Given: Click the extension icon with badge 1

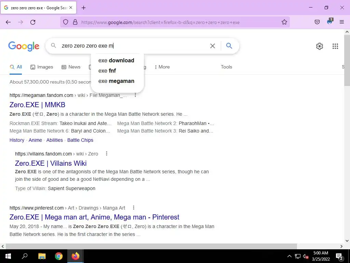Looking at the screenshot, I should [330, 22].
